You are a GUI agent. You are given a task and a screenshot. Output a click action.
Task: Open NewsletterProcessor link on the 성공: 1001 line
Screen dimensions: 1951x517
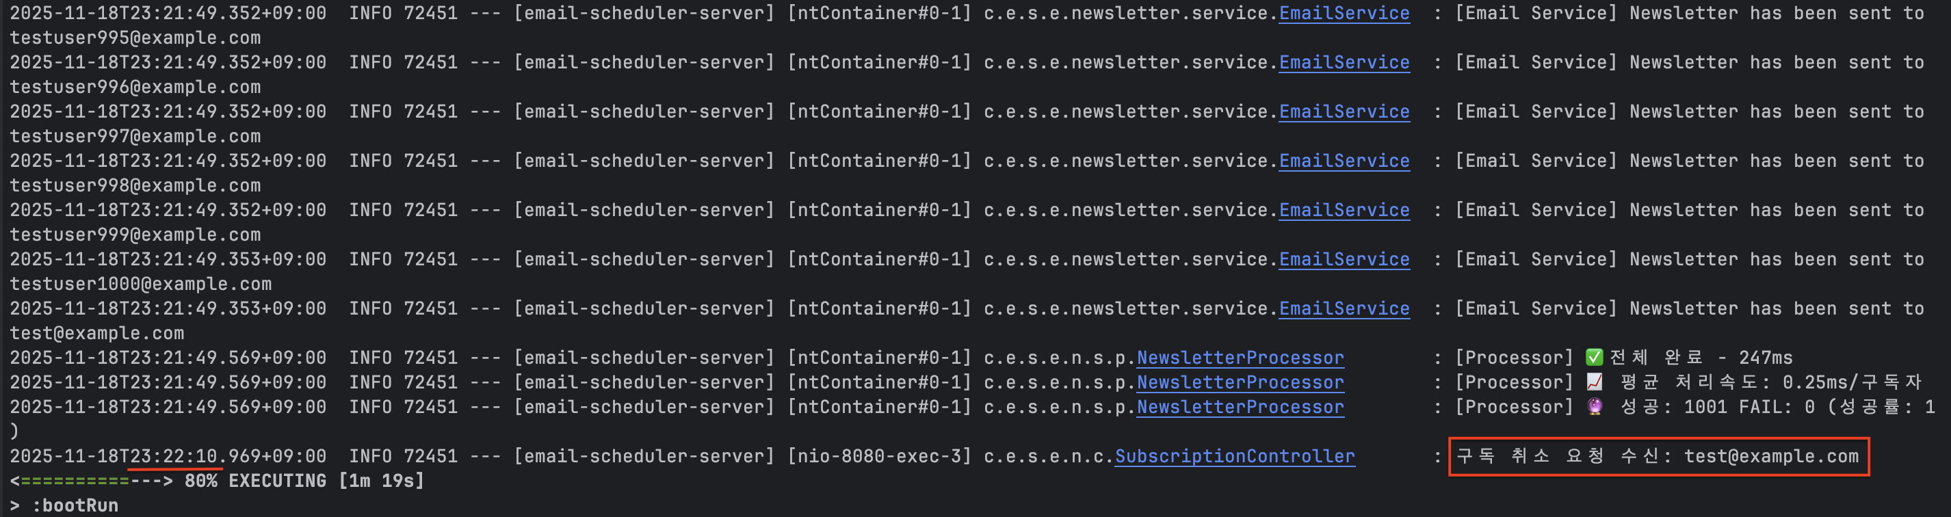1240,408
